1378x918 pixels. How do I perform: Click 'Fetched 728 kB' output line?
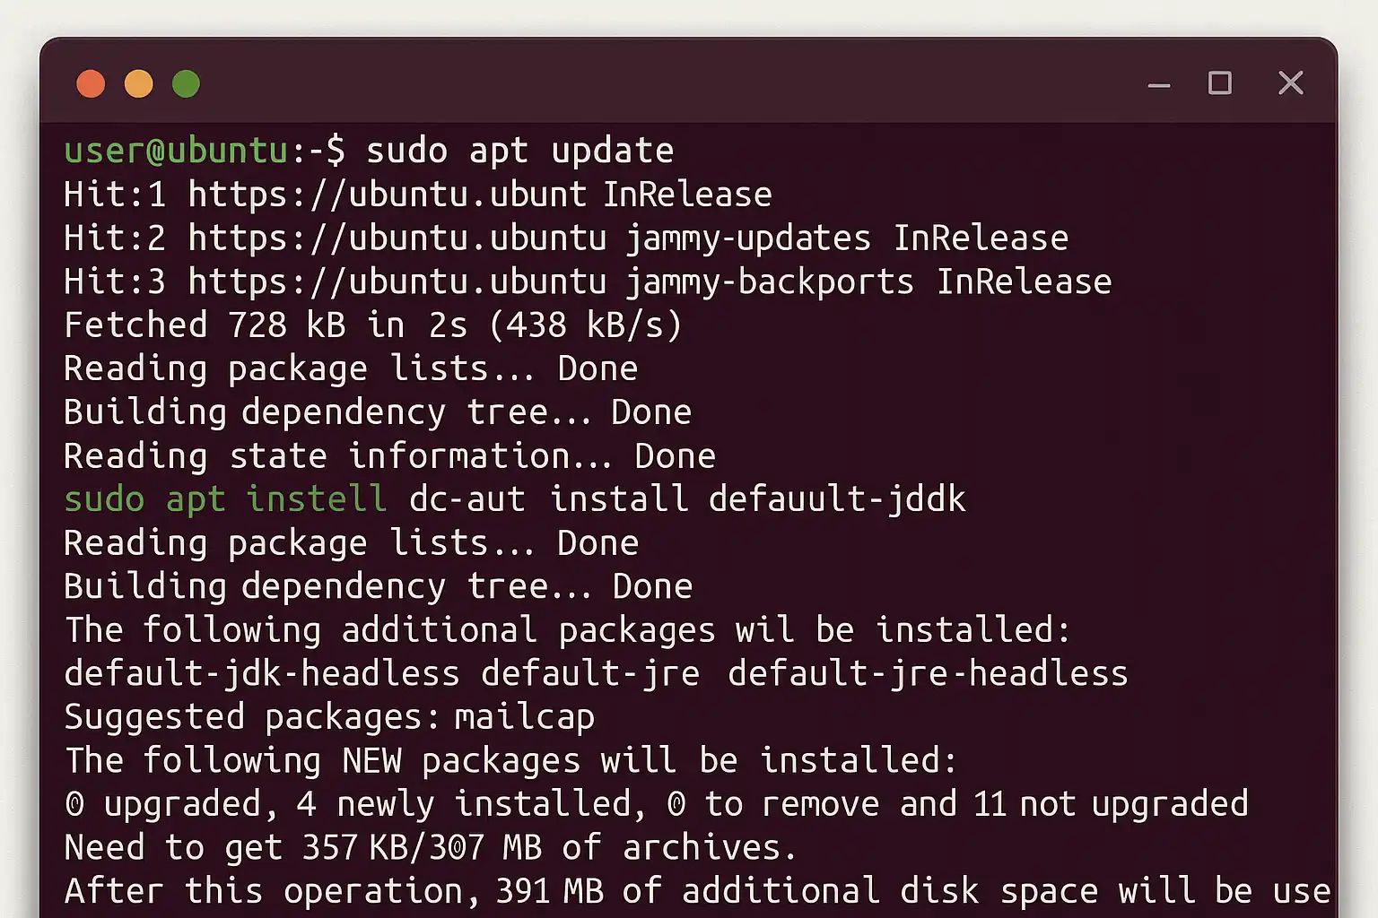(x=373, y=325)
